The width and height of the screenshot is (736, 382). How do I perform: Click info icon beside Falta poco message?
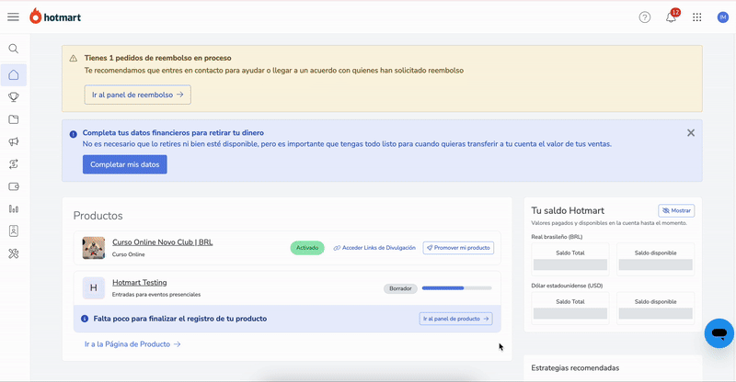point(85,319)
